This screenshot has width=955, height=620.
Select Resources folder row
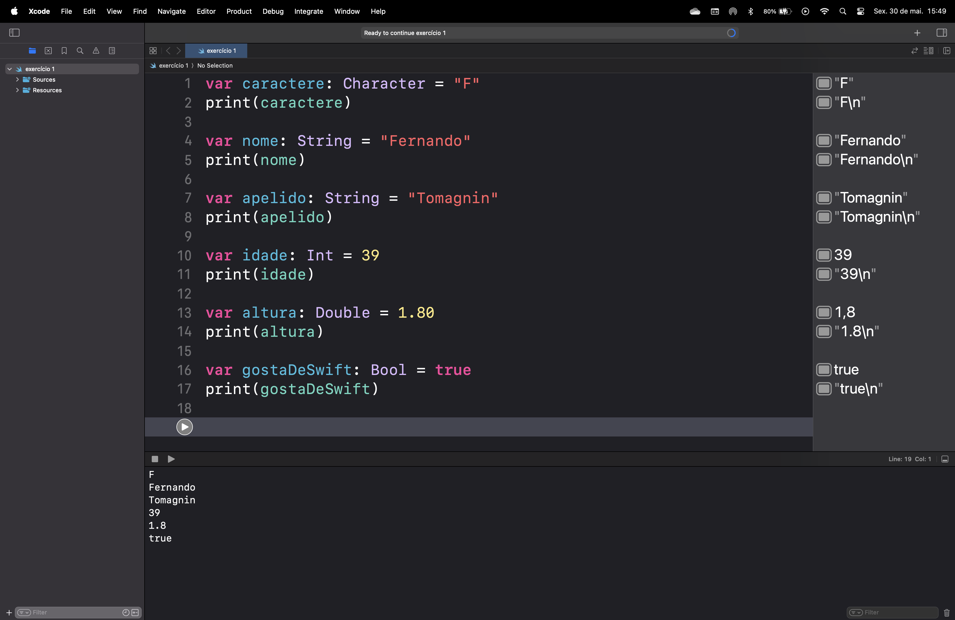pyautogui.click(x=72, y=90)
